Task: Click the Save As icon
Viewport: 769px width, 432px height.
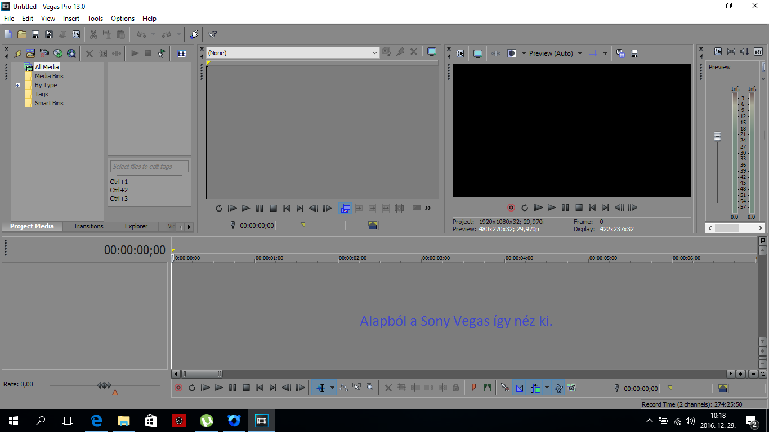Action: click(x=49, y=34)
